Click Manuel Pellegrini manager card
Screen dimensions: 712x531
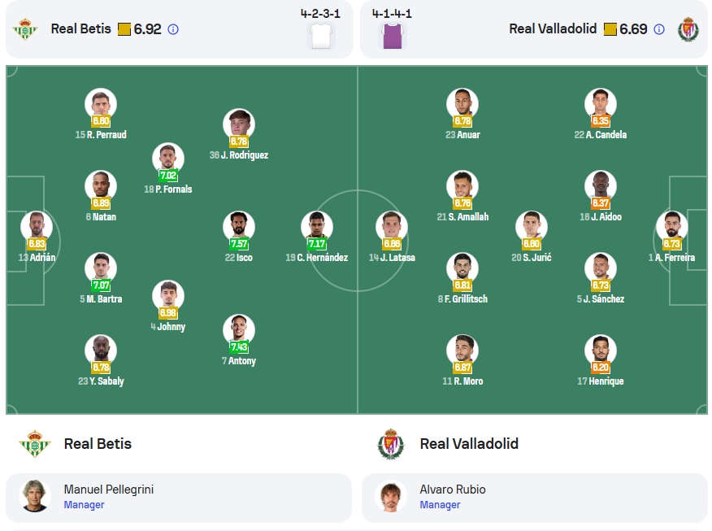[179, 498]
